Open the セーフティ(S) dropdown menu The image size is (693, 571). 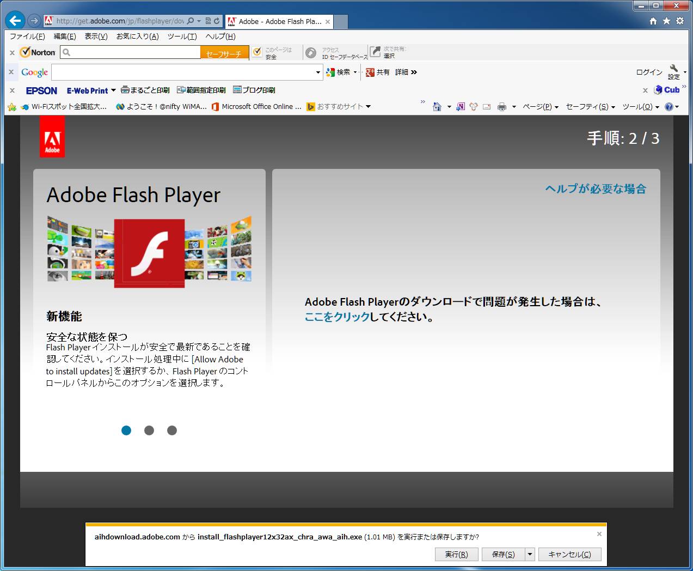click(591, 107)
